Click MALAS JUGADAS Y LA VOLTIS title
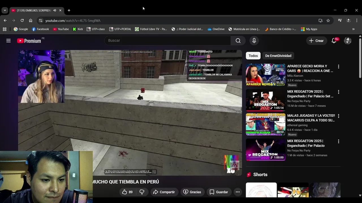Viewport: 362px width, 203px height. click(311, 118)
